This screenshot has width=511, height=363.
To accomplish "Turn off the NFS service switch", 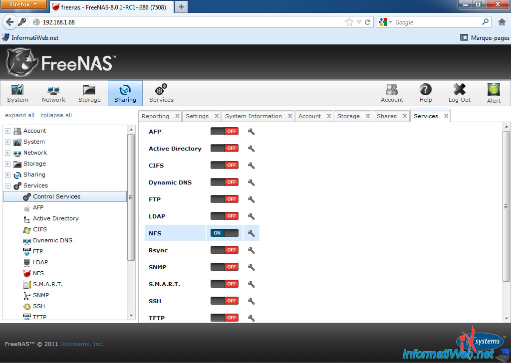I will pyautogui.click(x=224, y=232).
